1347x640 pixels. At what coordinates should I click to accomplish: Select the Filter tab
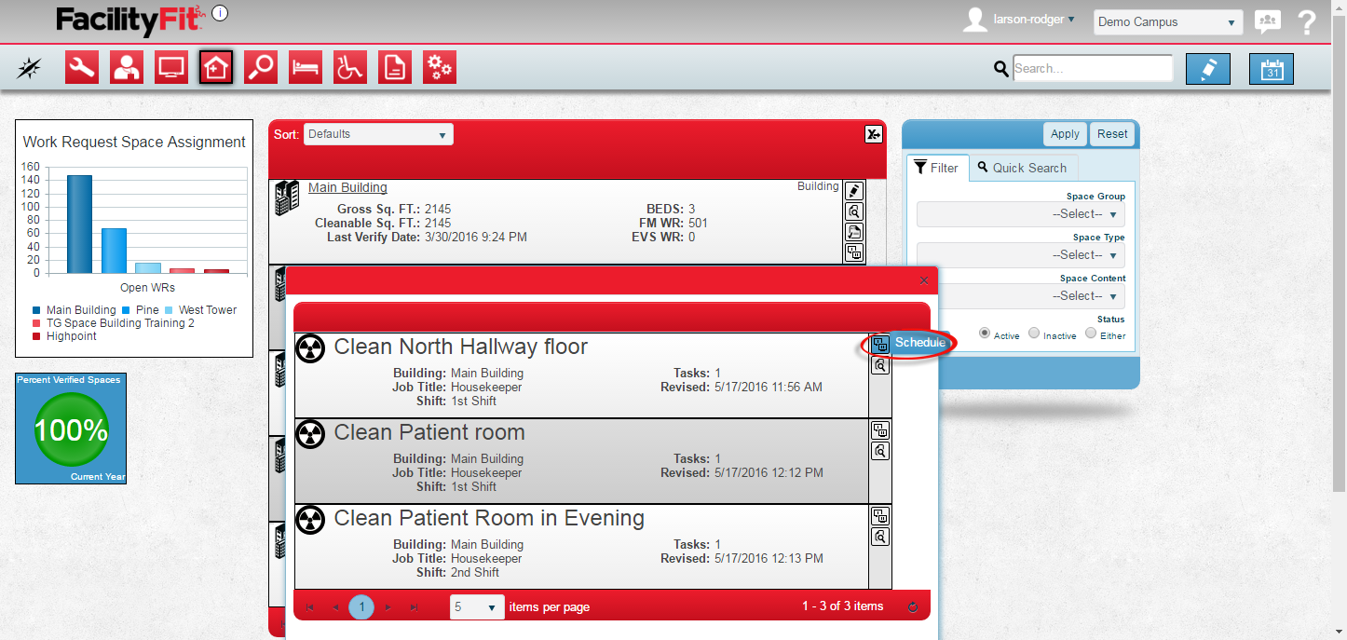(x=936, y=168)
